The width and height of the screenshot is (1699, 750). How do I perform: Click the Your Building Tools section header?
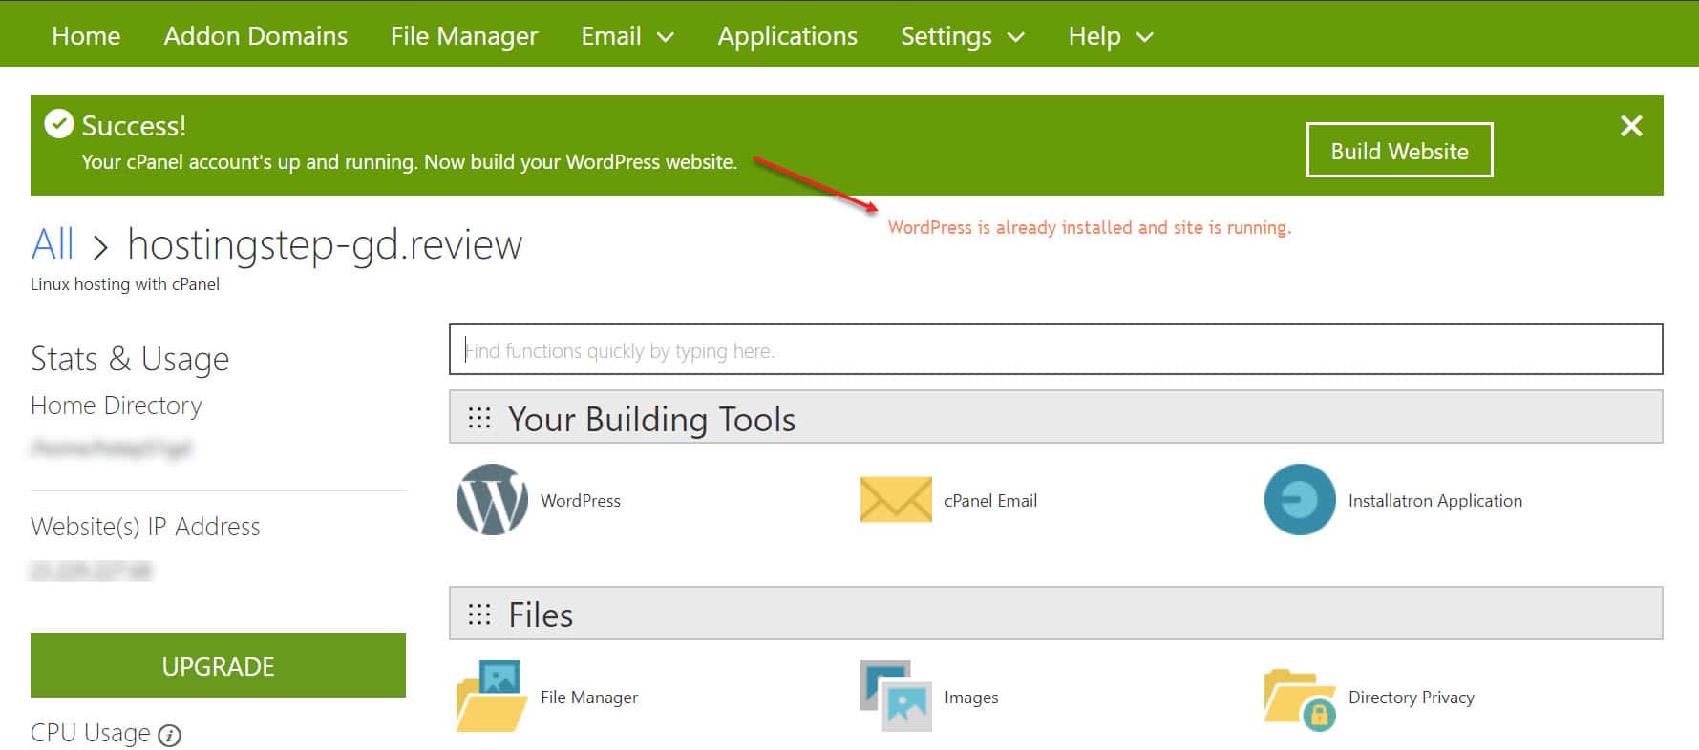[1056, 417]
